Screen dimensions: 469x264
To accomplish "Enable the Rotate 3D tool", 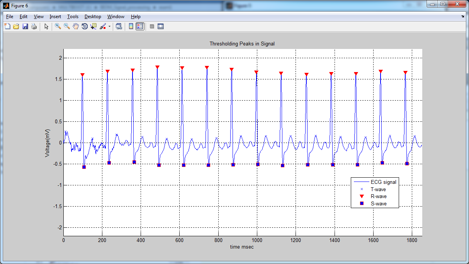I will click(85, 26).
